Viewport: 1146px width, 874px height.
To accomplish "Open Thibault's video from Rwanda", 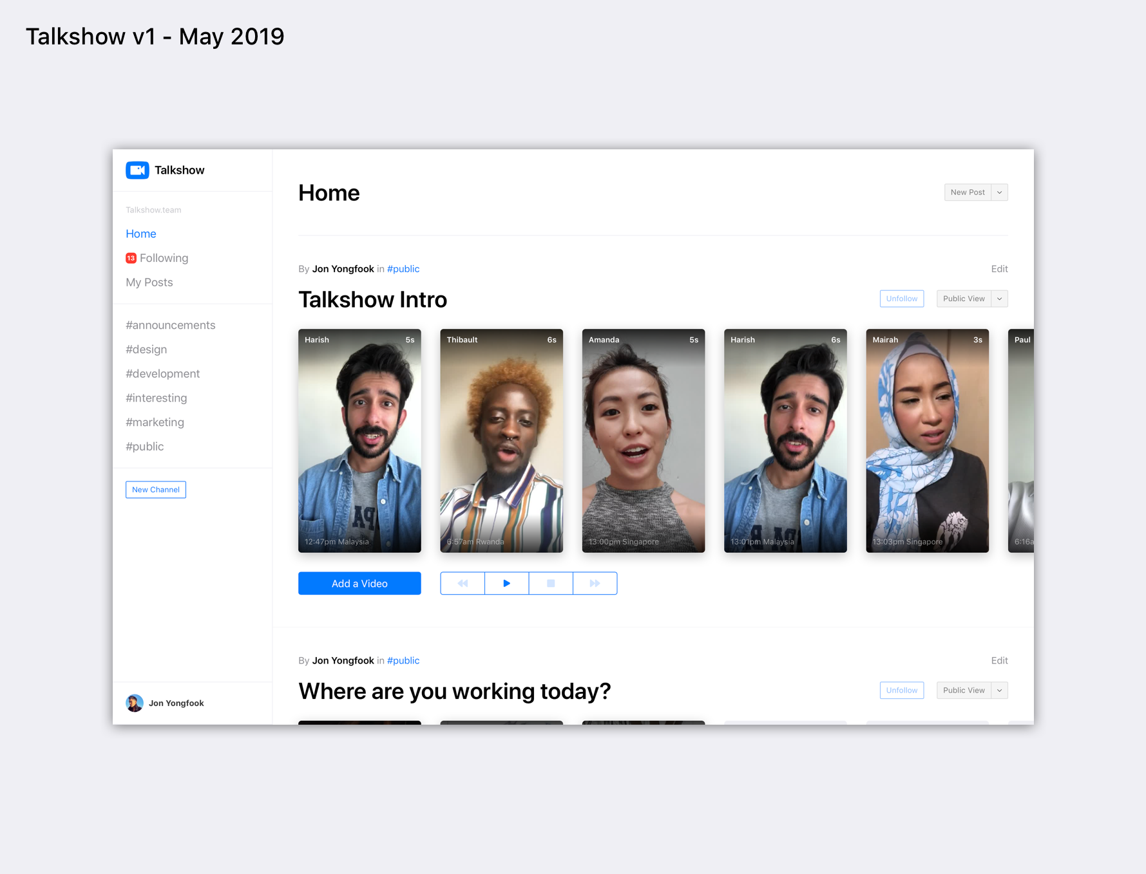I will [x=502, y=441].
